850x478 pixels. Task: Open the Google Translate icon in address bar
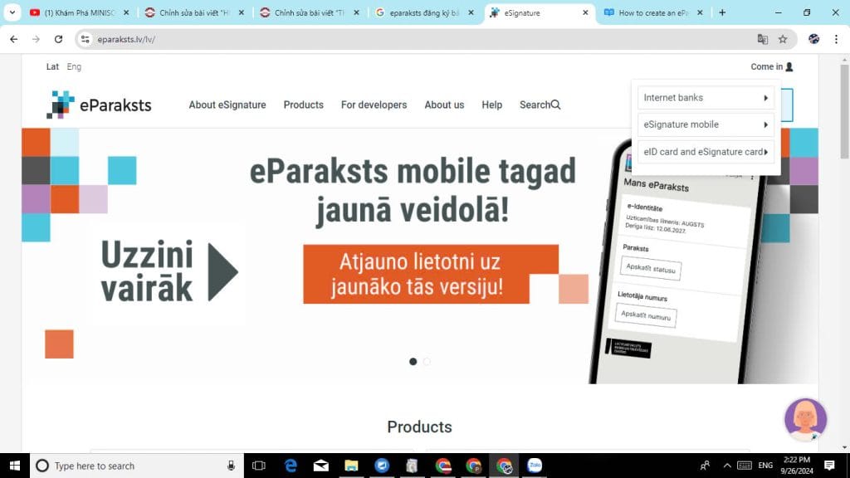tap(762, 39)
